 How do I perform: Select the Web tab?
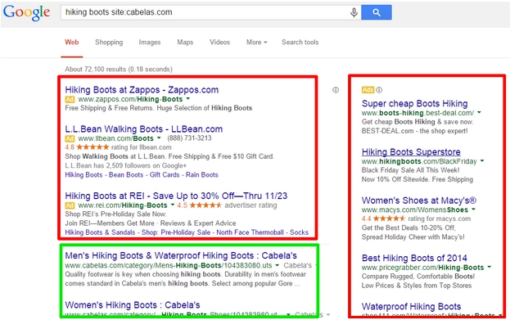click(71, 43)
